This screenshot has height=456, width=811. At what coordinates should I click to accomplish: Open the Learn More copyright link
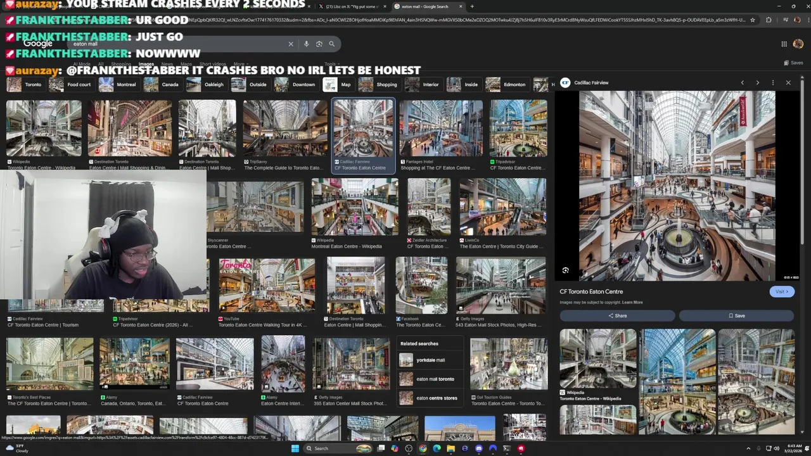coord(632,302)
